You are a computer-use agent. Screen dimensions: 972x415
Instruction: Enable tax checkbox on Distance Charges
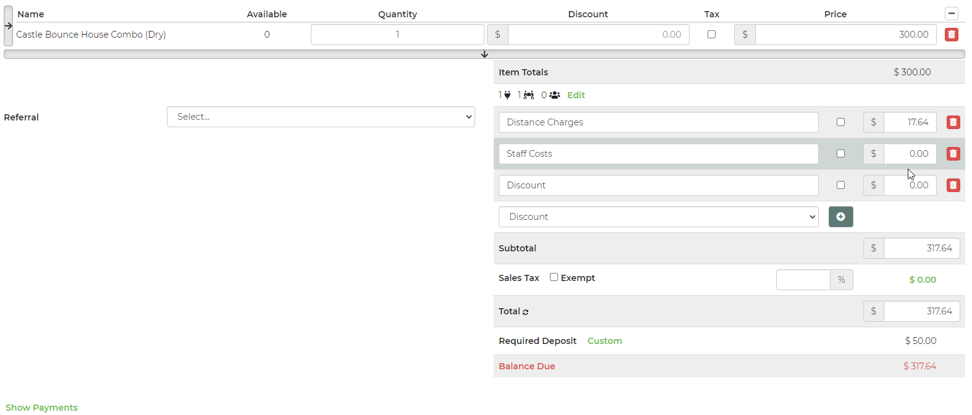(840, 122)
